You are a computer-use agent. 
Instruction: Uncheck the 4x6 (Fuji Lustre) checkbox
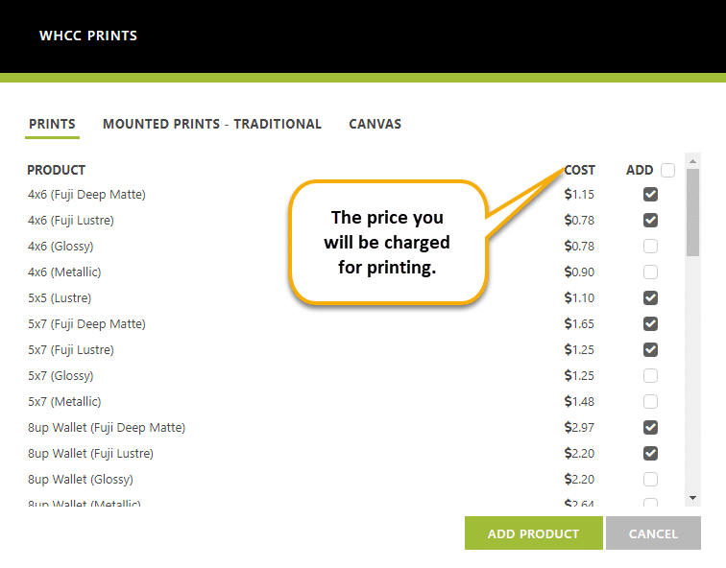pos(650,220)
